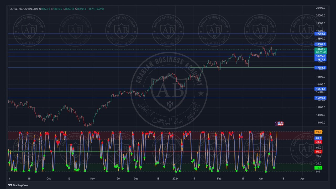Image resolution: width=336 pixels, height=189 pixels.
Task: Select the US 100 symbol title
Action: [x=14, y=9]
